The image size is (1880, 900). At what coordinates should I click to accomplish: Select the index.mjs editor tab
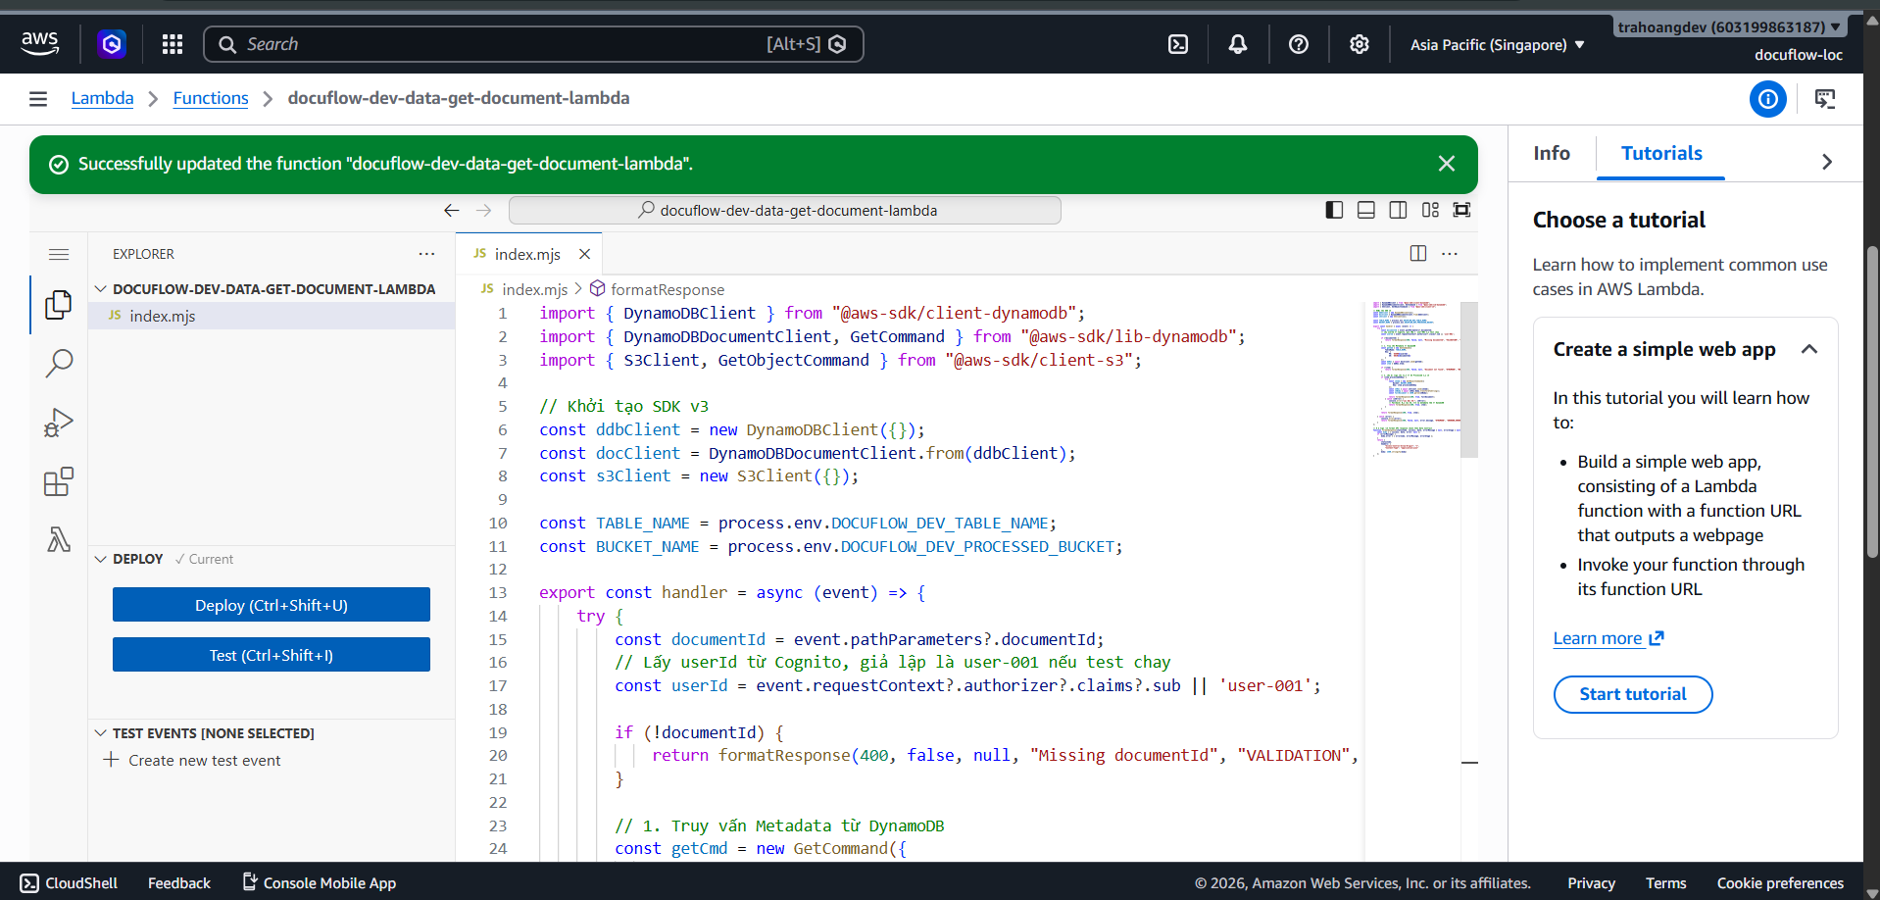pyautogui.click(x=529, y=254)
